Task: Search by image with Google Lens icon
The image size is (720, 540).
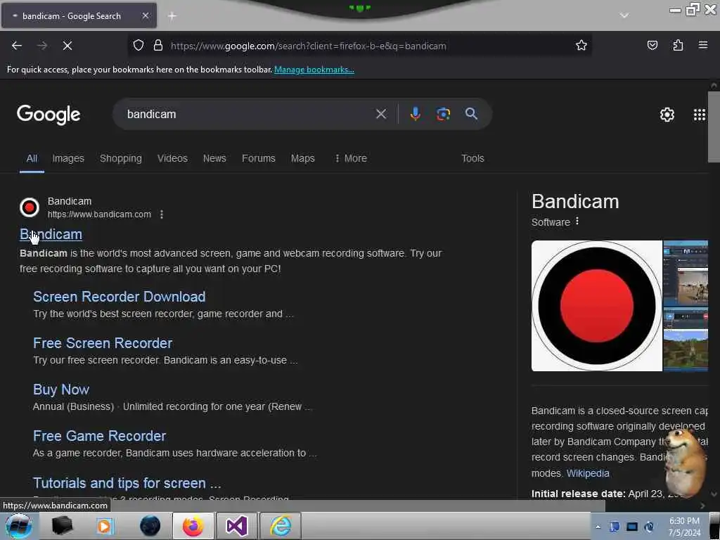Action: [x=443, y=114]
